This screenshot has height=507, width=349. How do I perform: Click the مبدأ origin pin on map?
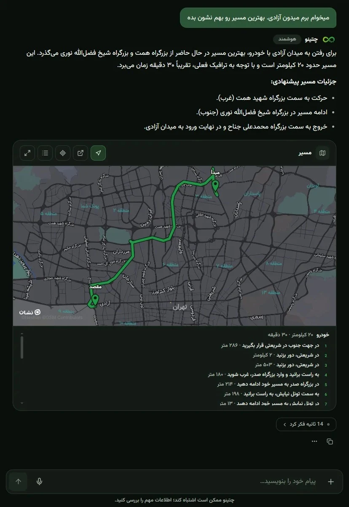pos(216,186)
